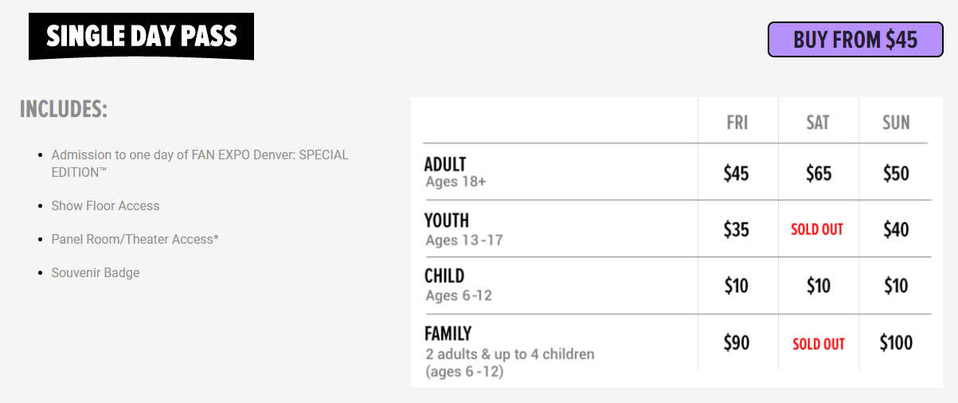This screenshot has width=958, height=403.
Task: Click the Show Floor Access list item
Action: (x=105, y=205)
